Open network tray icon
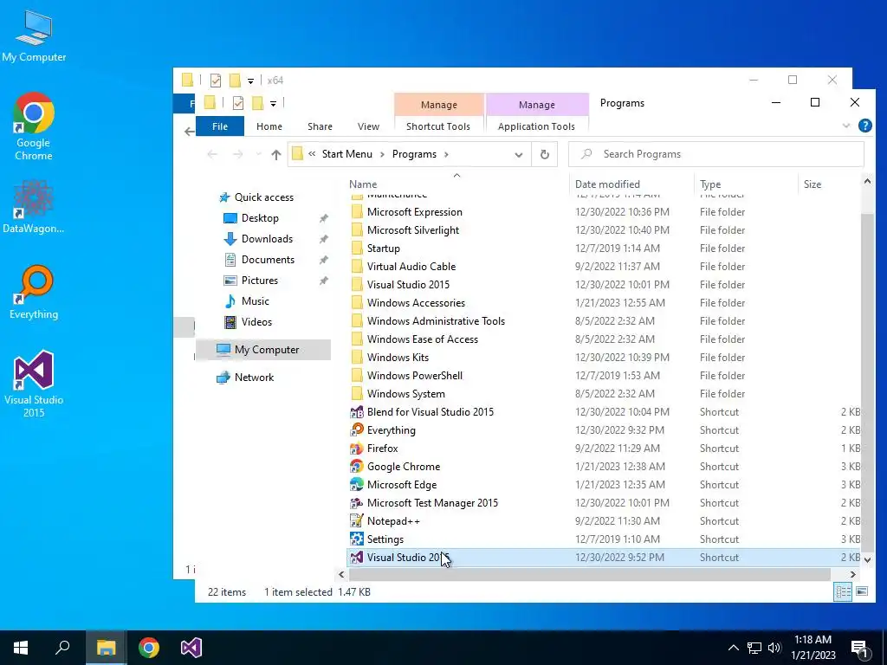 pyautogui.click(x=754, y=648)
